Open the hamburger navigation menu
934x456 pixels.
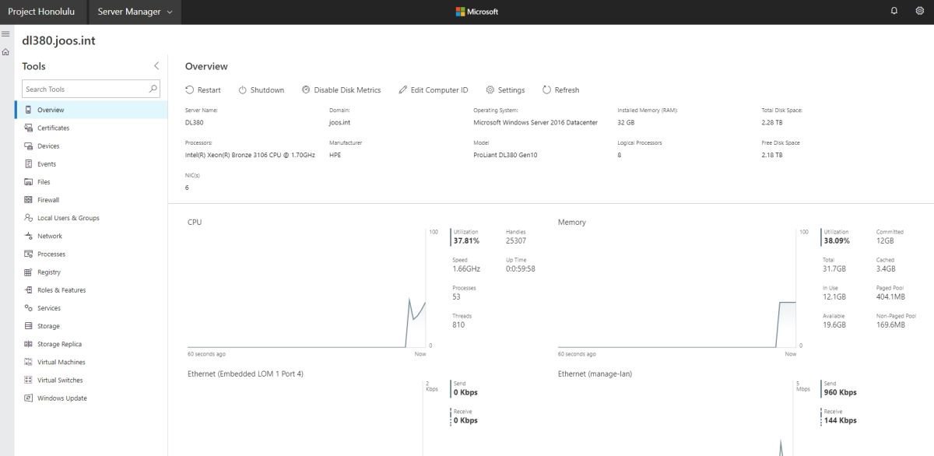click(5, 33)
